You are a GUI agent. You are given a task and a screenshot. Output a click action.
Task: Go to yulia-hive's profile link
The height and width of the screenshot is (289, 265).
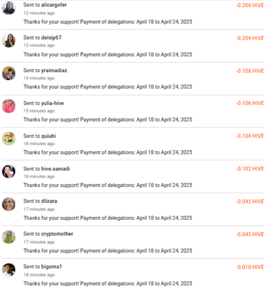[52, 103]
